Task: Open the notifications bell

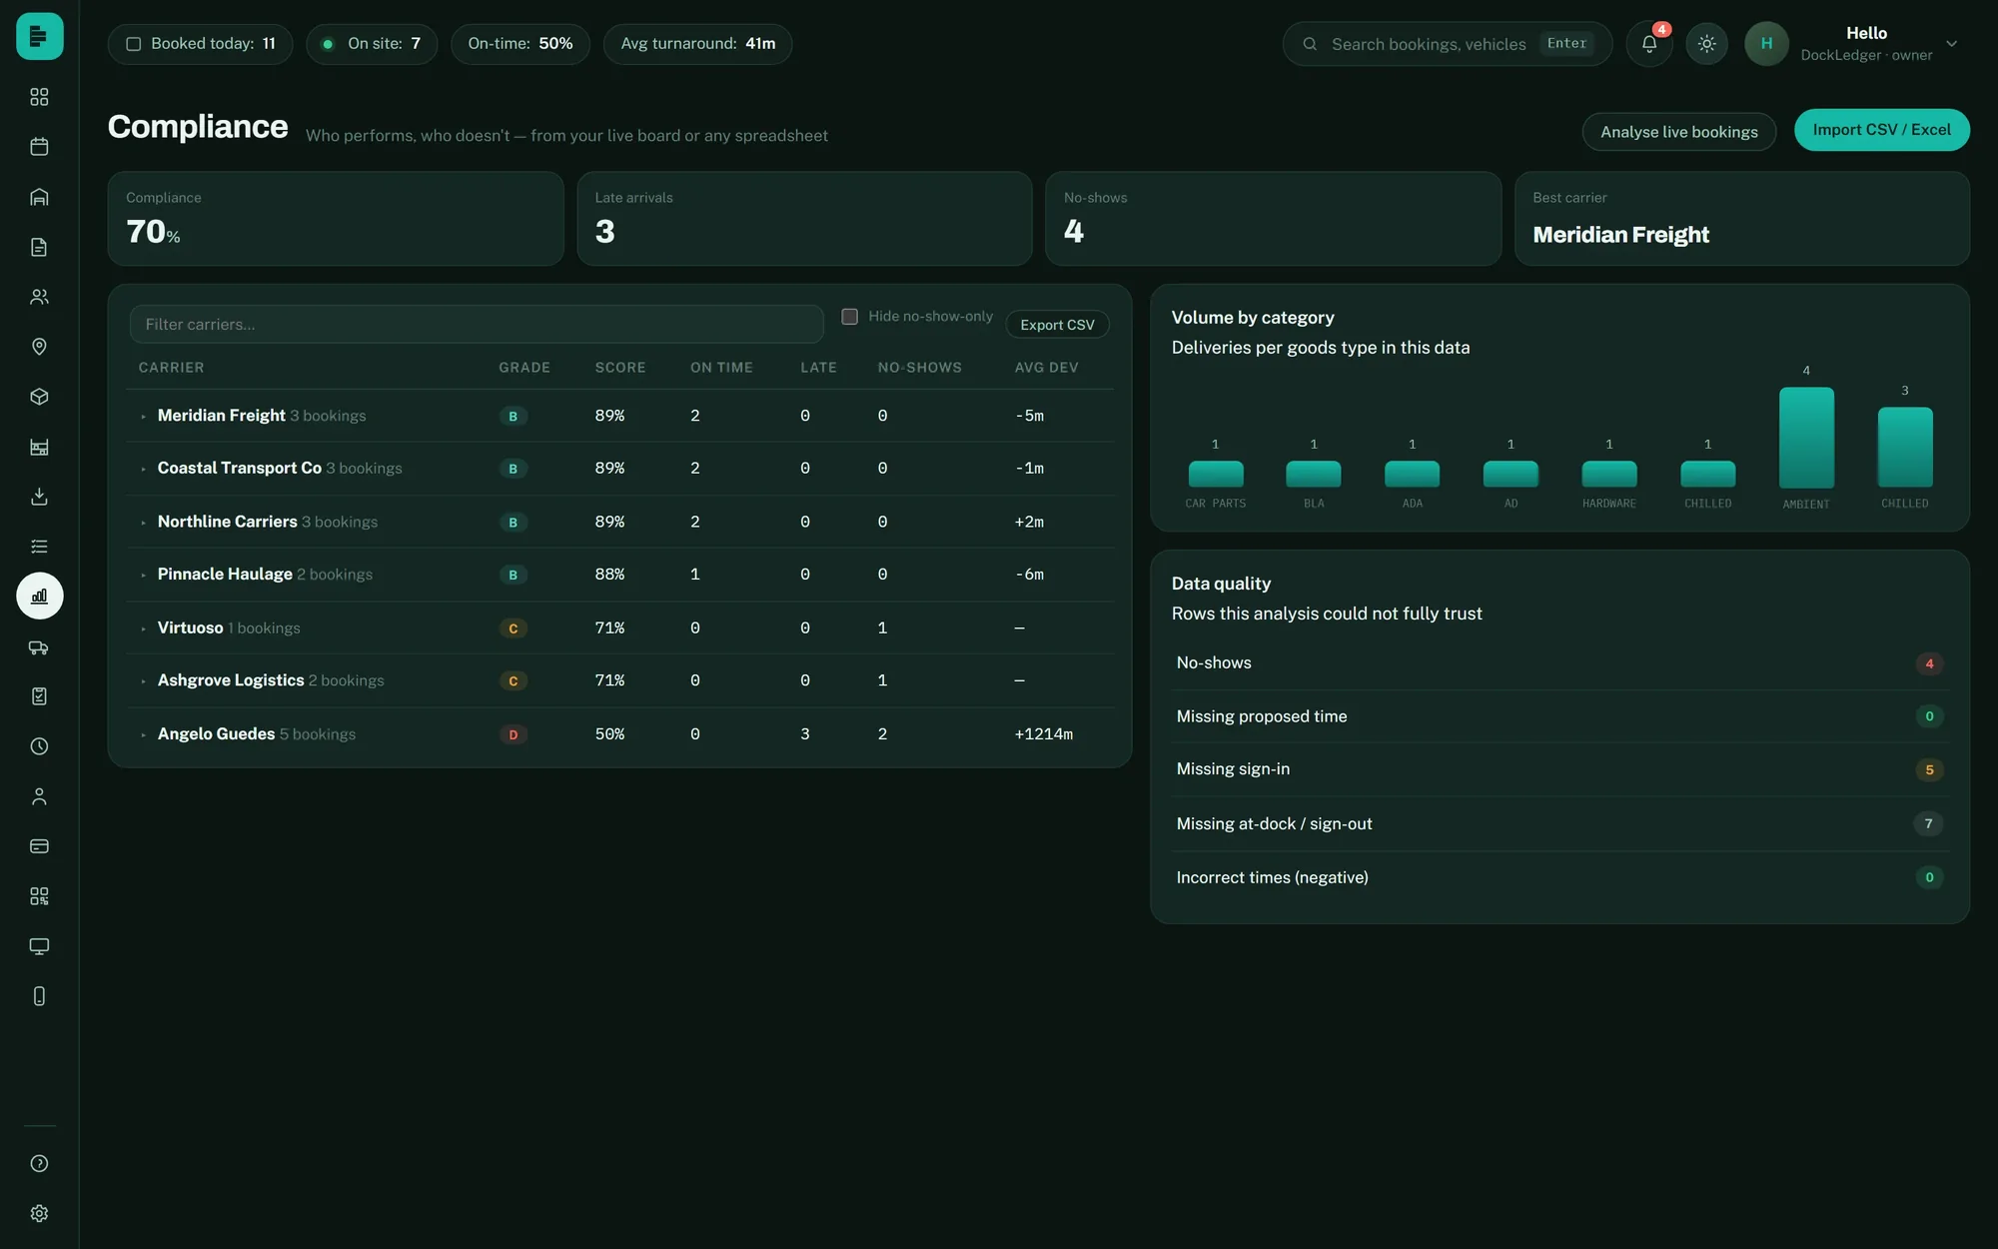Action: (x=1649, y=44)
